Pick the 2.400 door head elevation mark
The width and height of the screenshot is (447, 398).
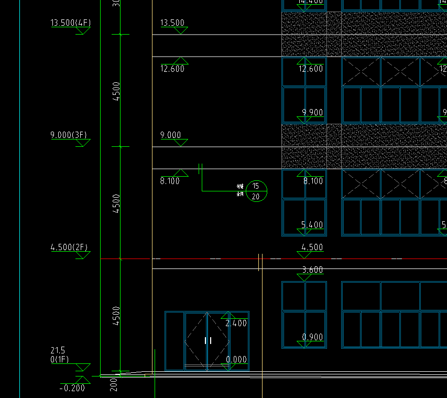[236, 323]
